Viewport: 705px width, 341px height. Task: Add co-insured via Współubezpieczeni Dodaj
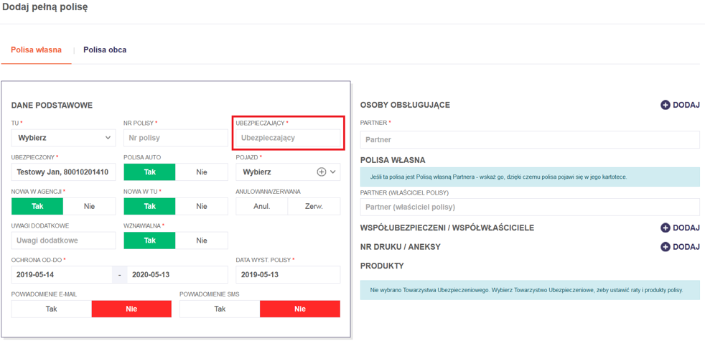[679, 228]
